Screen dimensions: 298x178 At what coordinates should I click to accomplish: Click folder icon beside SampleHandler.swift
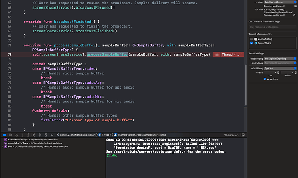[295, 6]
